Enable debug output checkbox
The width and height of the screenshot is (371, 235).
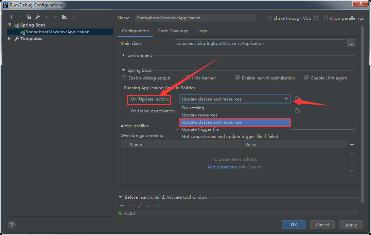[x=124, y=78]
